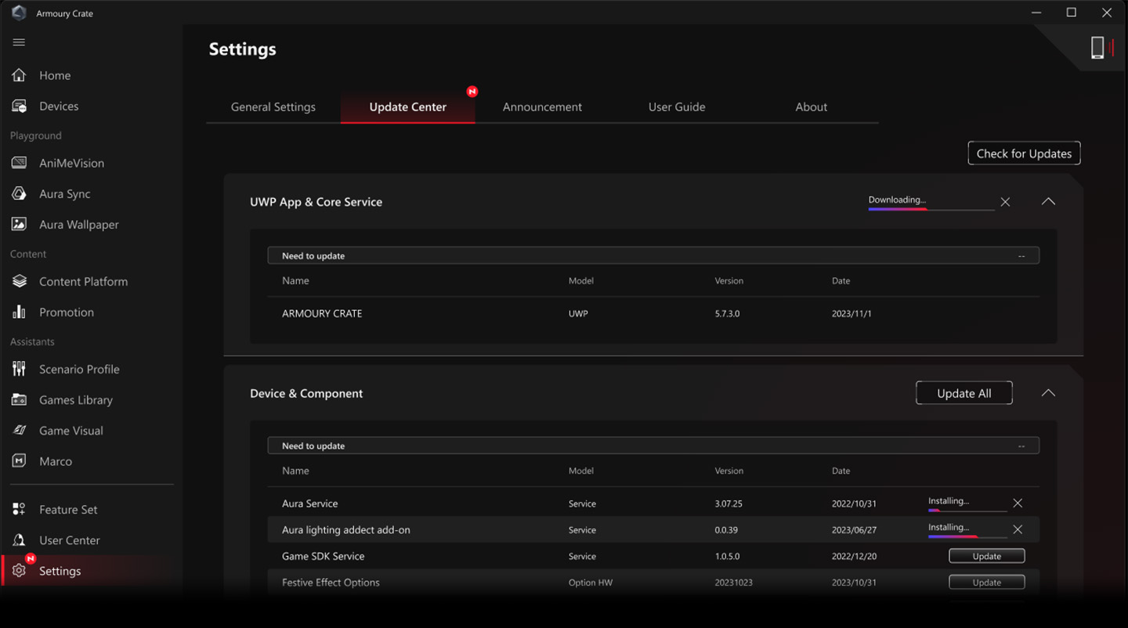Cancel the UWP App download
1128x628 pixels.
tap(1005, 202)
